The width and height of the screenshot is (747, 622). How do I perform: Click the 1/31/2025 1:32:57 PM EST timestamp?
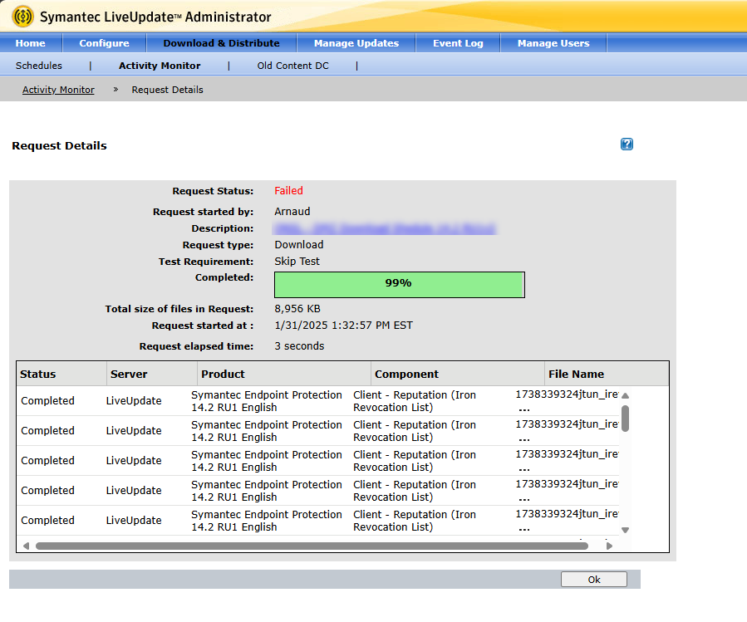click(343, 326)
